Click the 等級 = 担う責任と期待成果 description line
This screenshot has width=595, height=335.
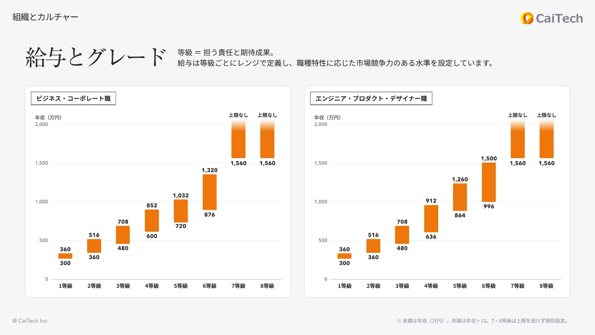coord(226,52)
